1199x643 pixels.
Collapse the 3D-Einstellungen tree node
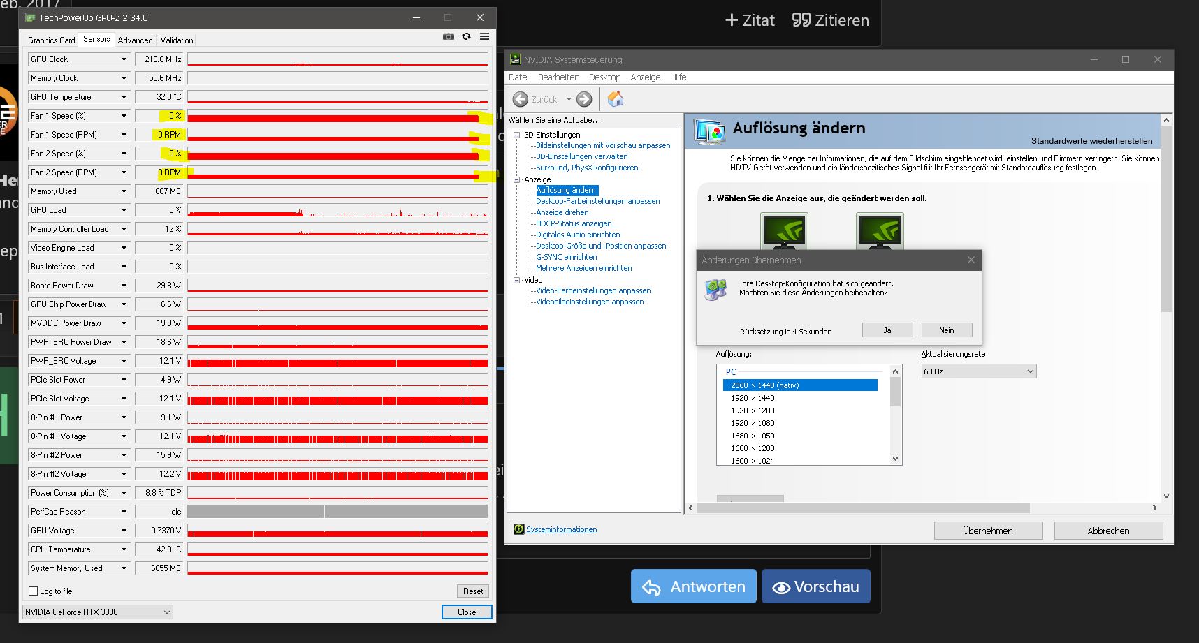517,135
